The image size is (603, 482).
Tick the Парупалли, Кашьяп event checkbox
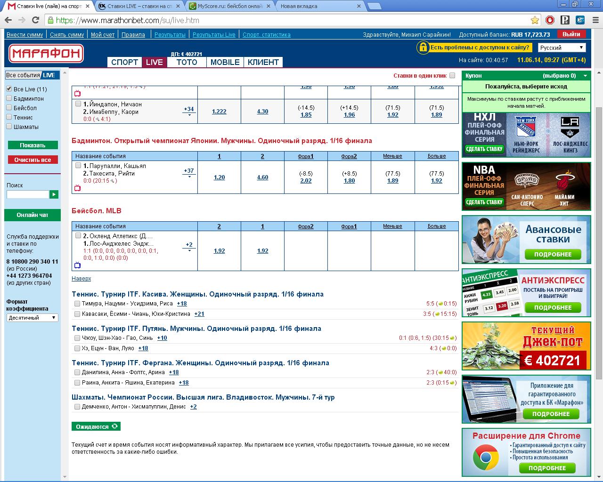pyautogui.click(x=78, y=165)
